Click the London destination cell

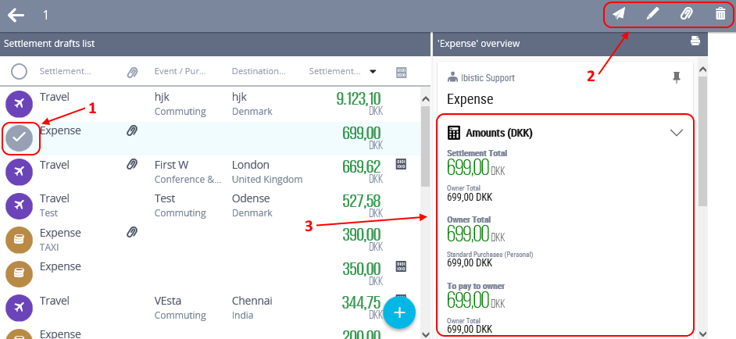(251, 165)
